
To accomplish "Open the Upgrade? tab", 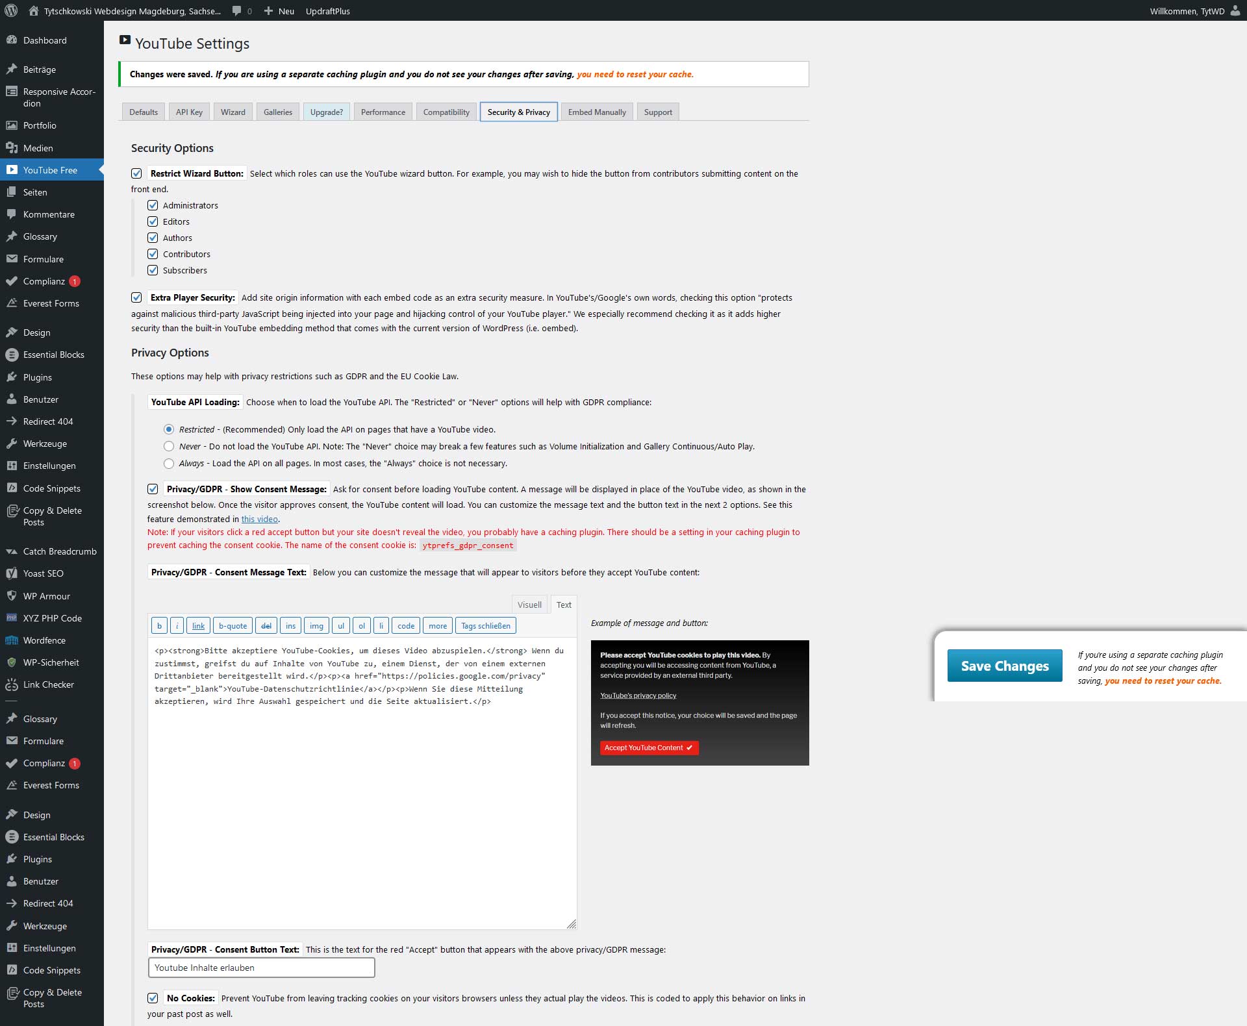I will pyautogui.click(x=327, y=112).
